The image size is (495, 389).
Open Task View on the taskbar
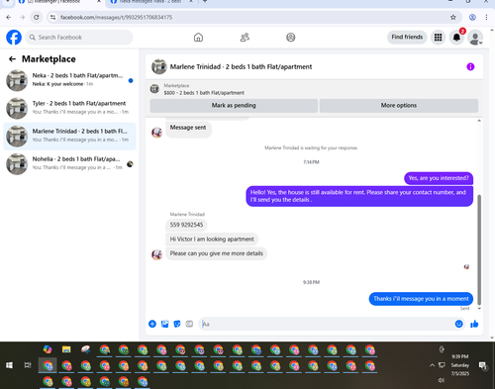click(x=28, y=365)
